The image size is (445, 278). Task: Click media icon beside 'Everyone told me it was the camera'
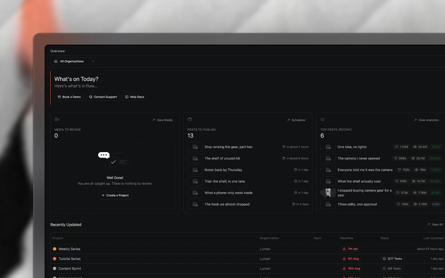click(328, 170)
